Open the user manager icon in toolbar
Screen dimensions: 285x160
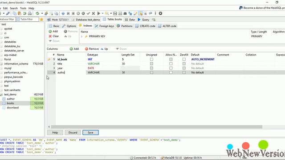click(x=46, y=13)
